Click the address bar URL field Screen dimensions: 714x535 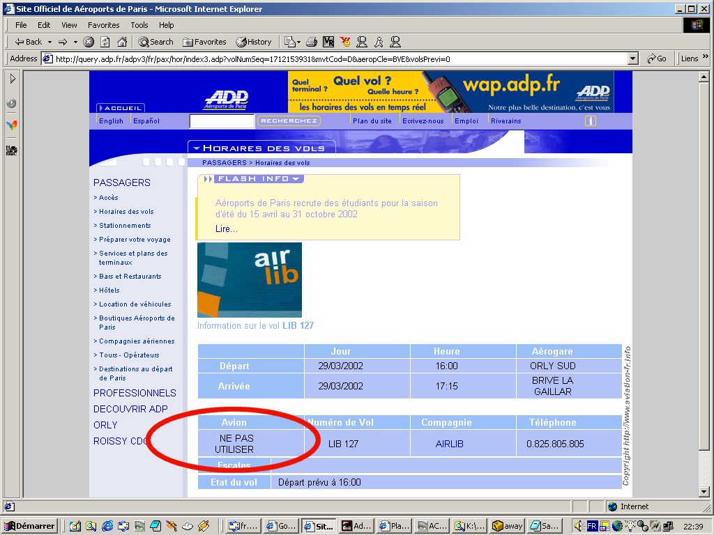pos(335,59)
